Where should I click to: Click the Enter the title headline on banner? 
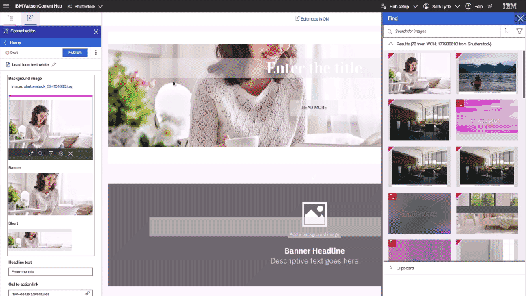pyautogui.click(x=314, y=68)
